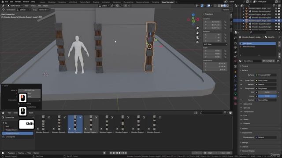Toggle lock for Scale Z field
The height and width of the screenshot is (158, 282).
(x=225, y=57)
